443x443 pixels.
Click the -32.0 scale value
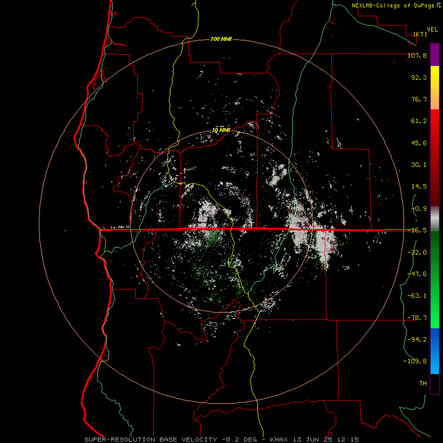[x=417, y=253]
